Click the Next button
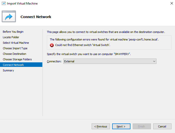 [121, 126]
